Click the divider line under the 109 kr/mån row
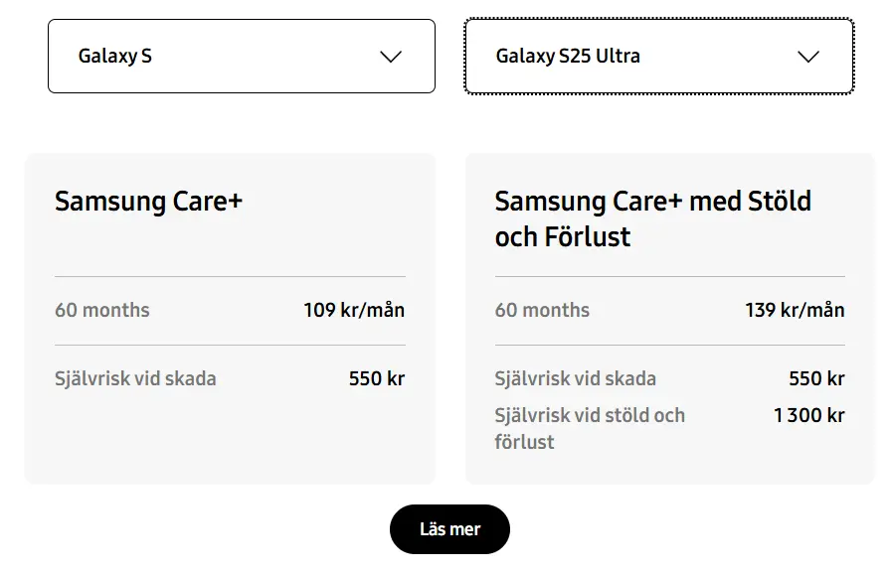 (230, 346)
